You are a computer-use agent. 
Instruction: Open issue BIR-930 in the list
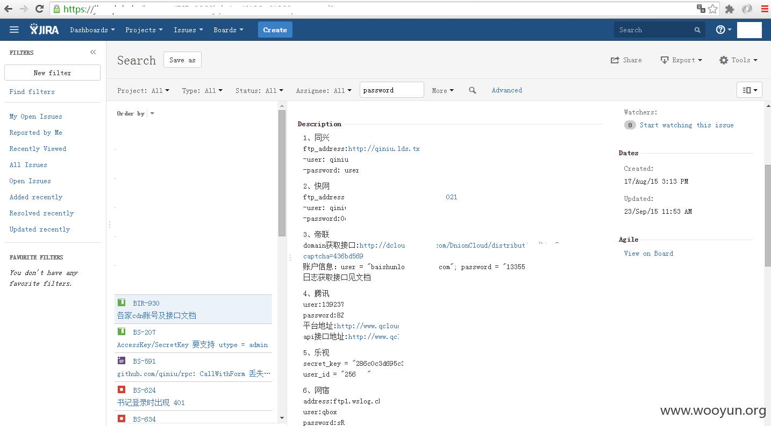coord(193,309)
